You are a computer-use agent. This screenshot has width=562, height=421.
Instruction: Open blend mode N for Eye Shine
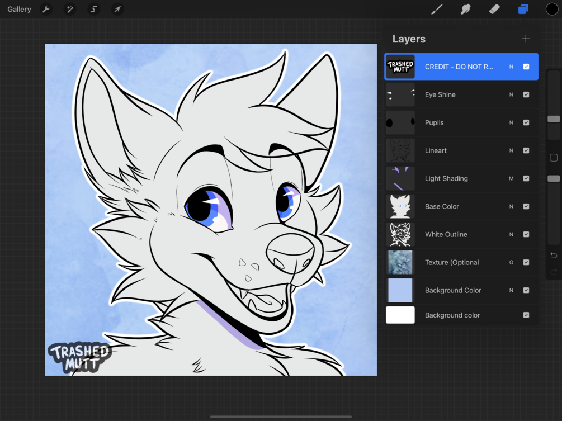point(511,94)
